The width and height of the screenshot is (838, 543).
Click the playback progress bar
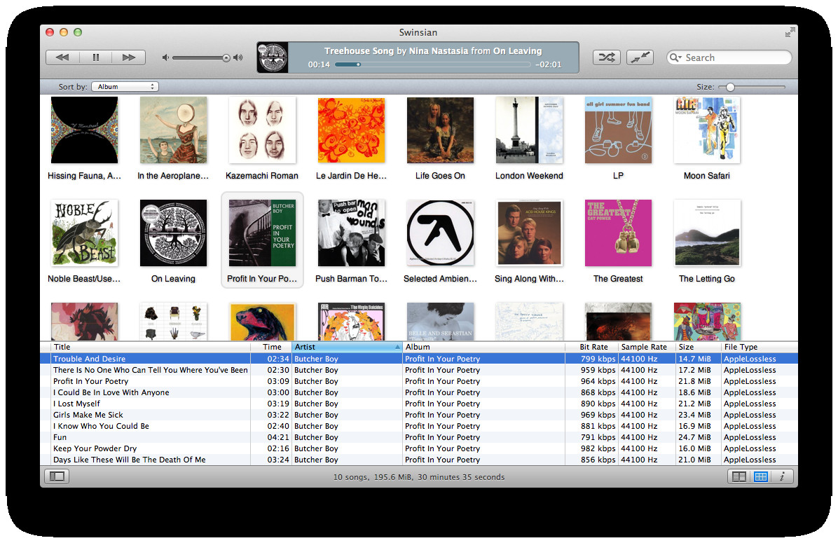pos(433,64)
